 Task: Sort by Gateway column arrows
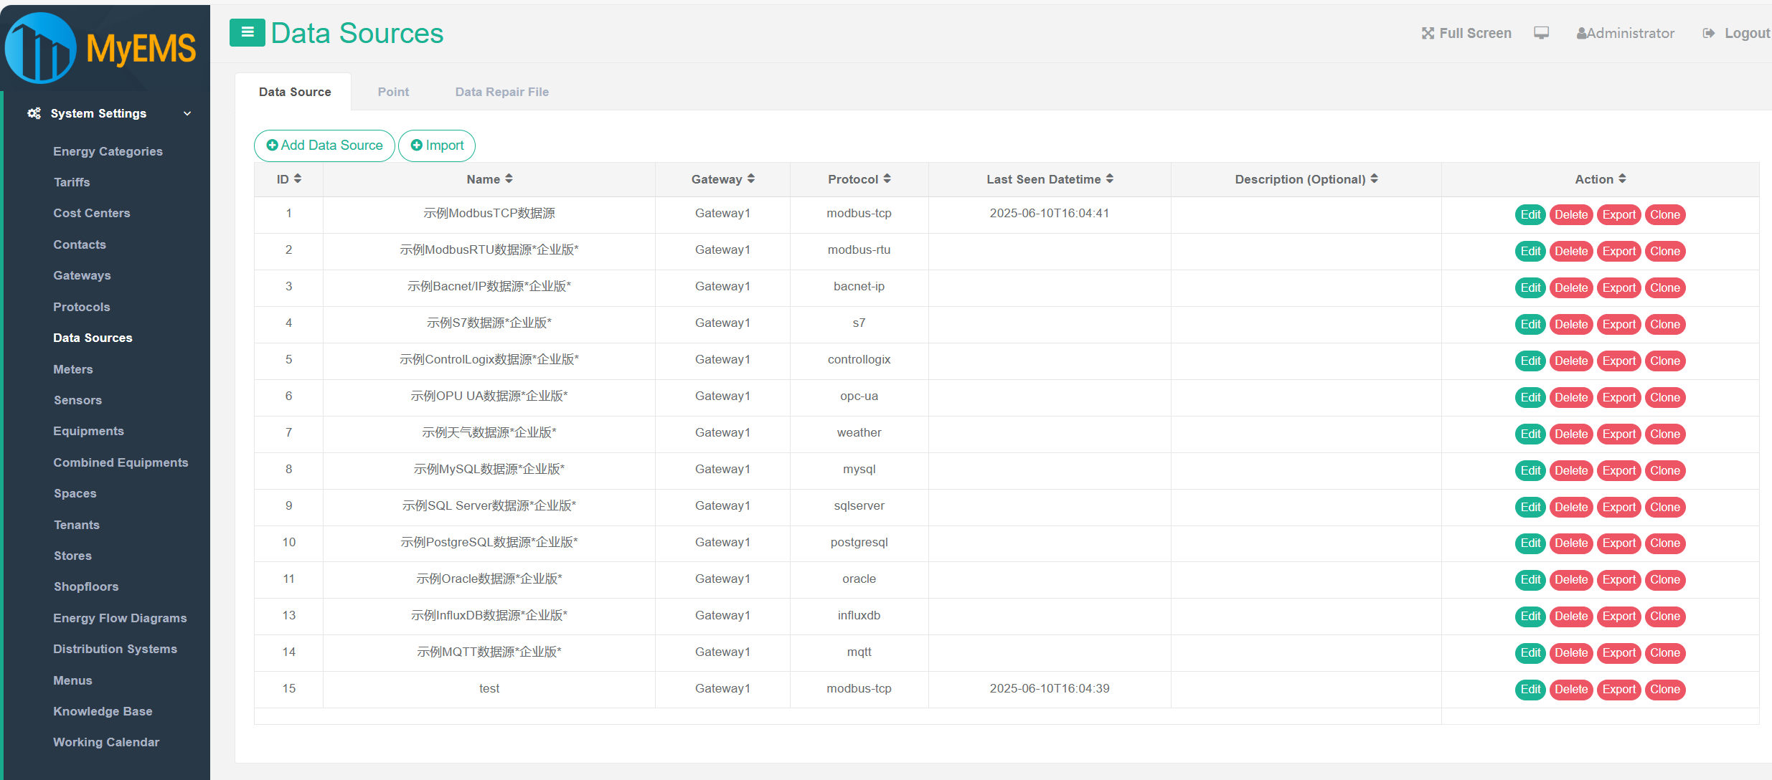tap(751, 179)
